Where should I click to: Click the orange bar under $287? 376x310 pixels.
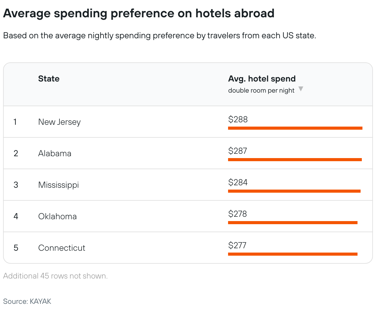point(295,160)
